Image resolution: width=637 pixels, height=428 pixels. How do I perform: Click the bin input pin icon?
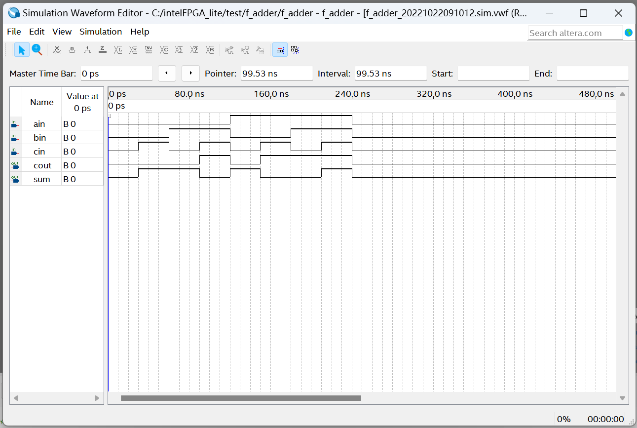click(15, 138)
